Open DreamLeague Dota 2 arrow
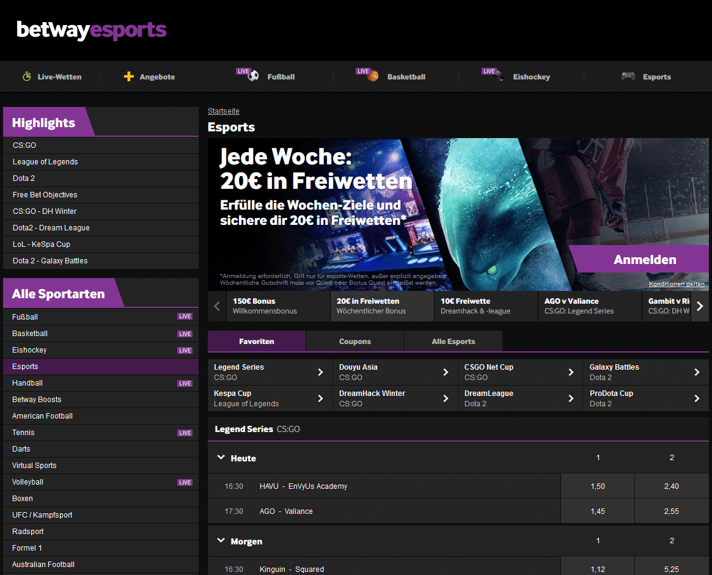This screenshot has height=575, width=712. [x=571, y=398]
